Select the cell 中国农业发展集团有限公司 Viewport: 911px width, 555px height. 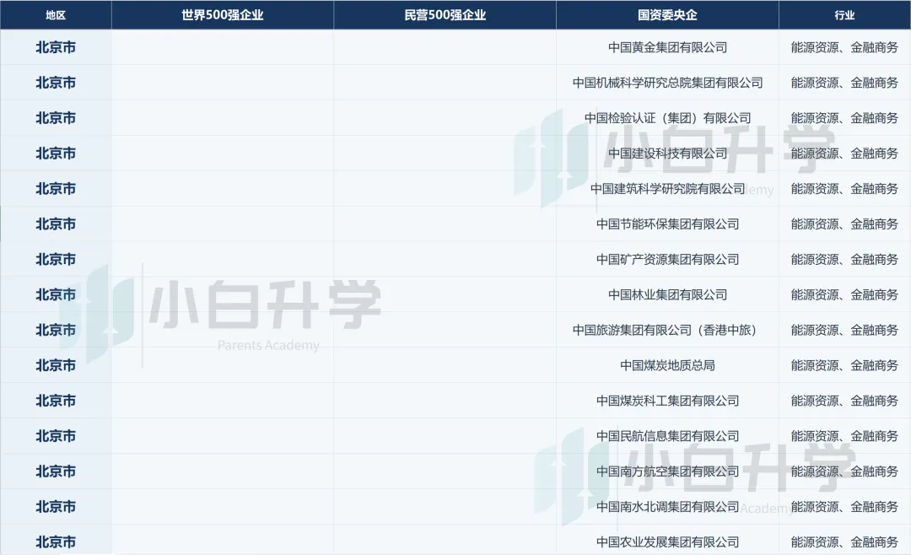(x=667, y=542)
